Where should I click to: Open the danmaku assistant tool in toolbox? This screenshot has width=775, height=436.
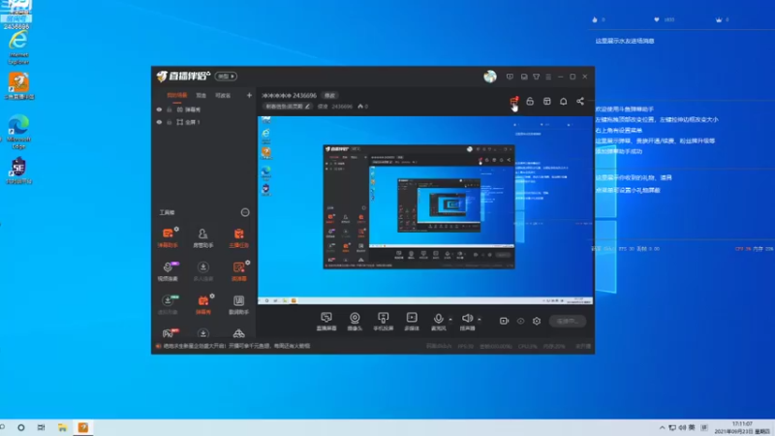tap(168, 237)
